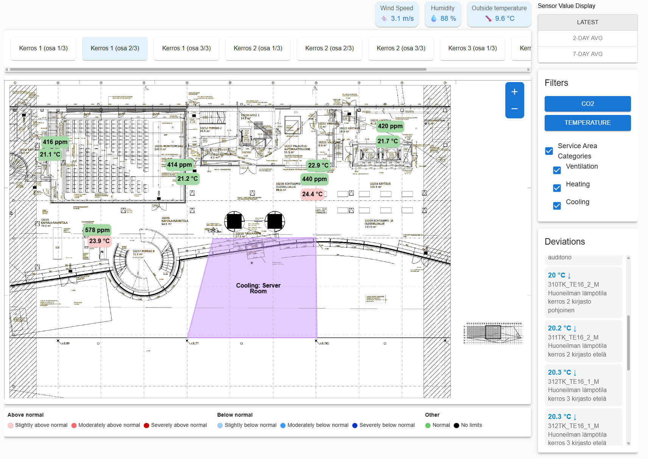Click the 416 ppm sensor label
This screenshot has height=459, width=648.
[x=55, y=142]
